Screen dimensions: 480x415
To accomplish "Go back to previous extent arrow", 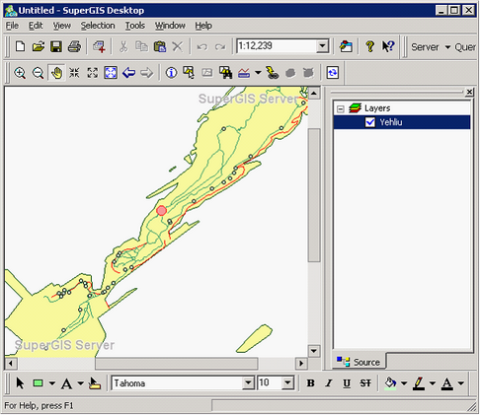I will [128, 73].
